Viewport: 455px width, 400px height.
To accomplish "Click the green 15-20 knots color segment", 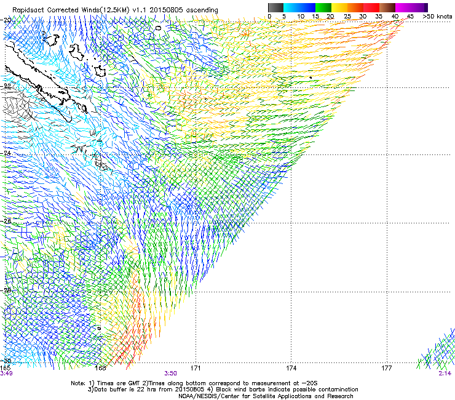I will click(323, 7).
